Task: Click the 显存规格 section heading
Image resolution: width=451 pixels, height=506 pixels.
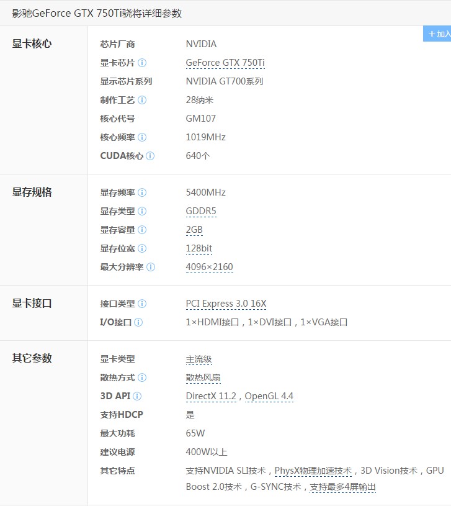Action: click(32, 192)
